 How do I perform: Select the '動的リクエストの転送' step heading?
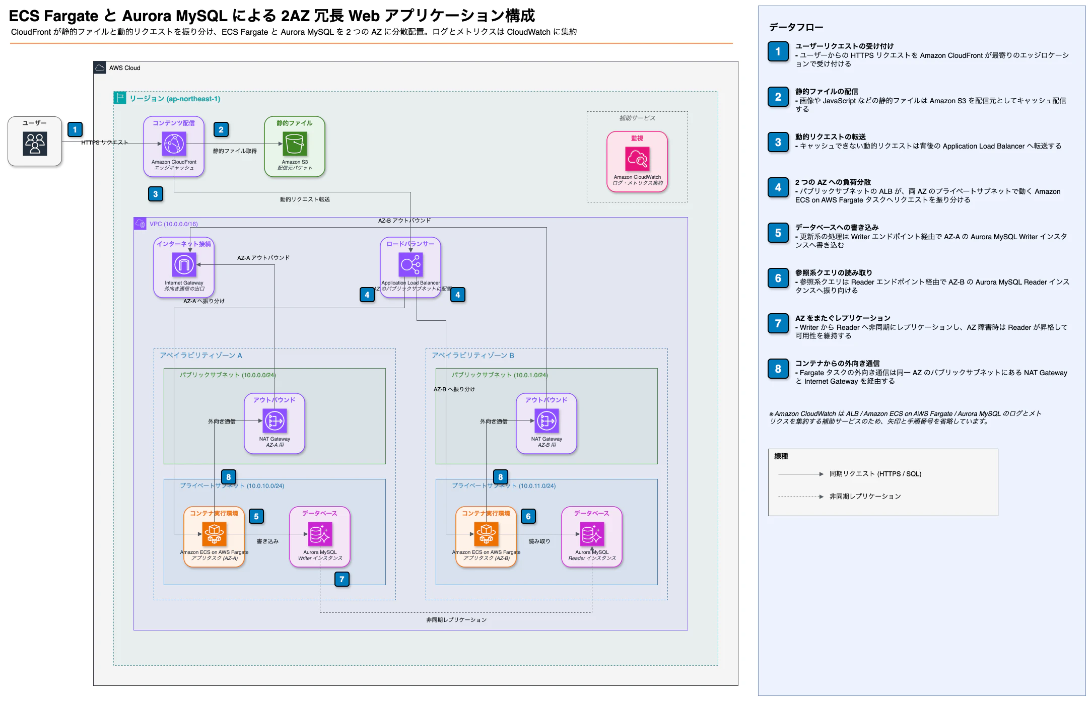pos(831,136)
